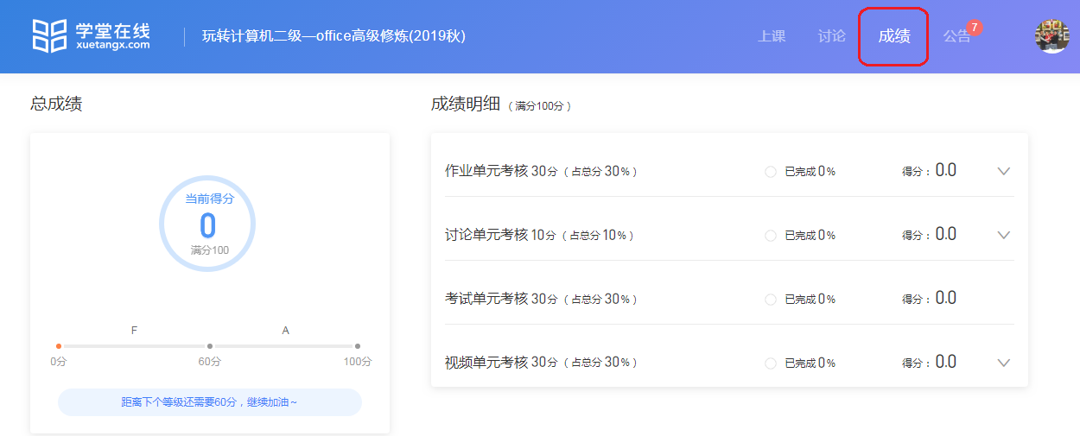Click the orange 0分 marker dot
Image resolution: width=1080 pixels, height=436 pixels.
(x=59, y=346)
